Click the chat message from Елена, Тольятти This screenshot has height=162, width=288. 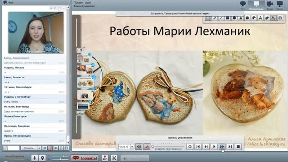point(34,80)
